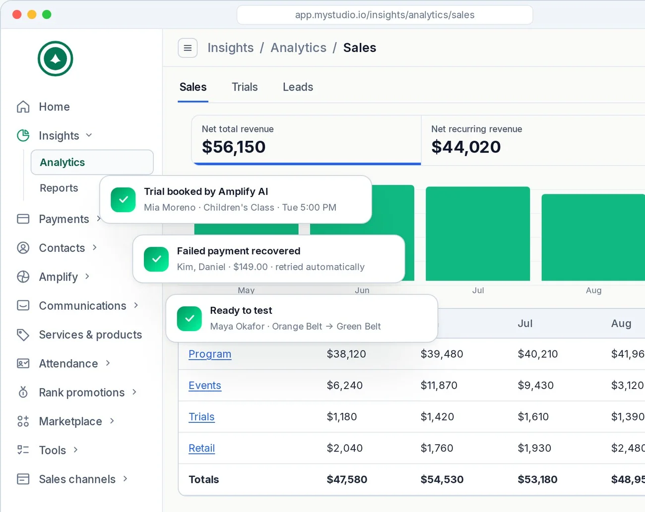Click the green check on Failed payment recovered
Image resolution: width=645 pixels, height=512 pixels.
pos(156,259)
